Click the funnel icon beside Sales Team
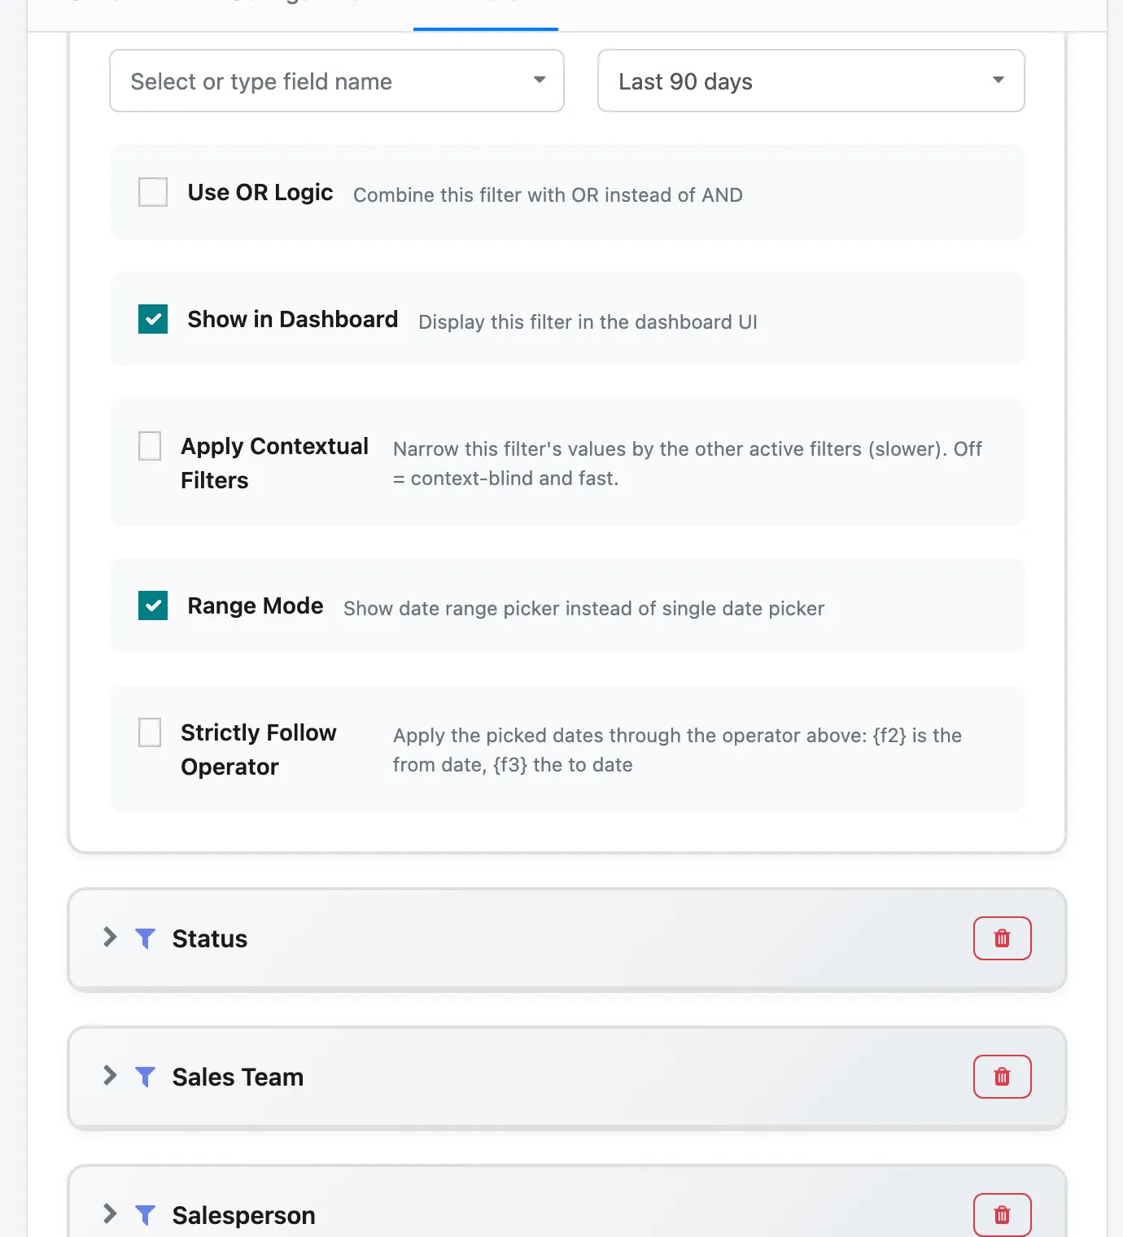Image resolution: width=1123 pixels, height=1237 pixels. [x=145, y=1077]
